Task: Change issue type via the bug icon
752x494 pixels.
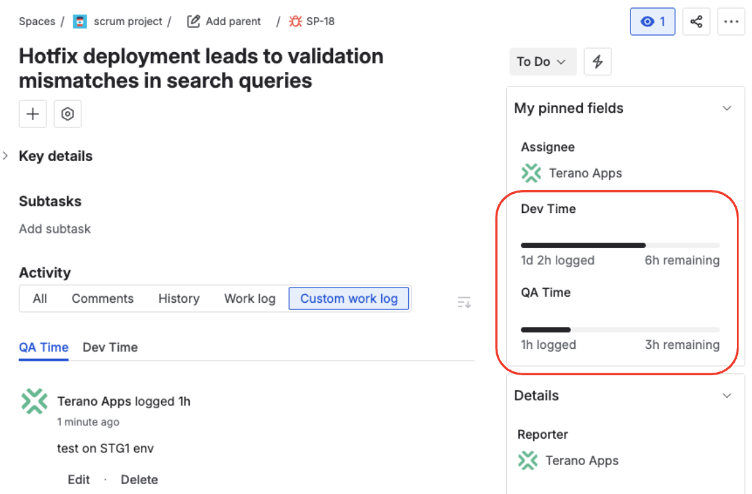Action: pyautogui.click(x=295, y=20)
